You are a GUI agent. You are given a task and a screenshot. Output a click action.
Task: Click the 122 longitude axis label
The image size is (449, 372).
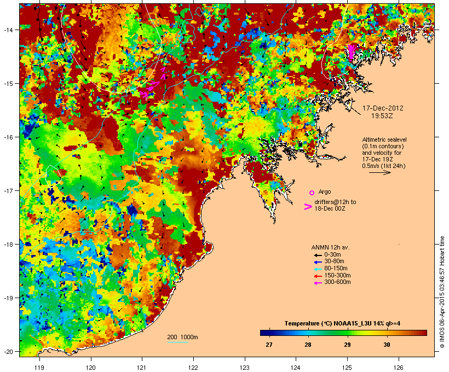click(193, 368)
